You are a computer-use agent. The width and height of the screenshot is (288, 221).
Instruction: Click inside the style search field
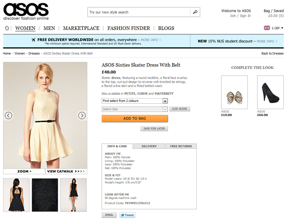coord(140,12)
